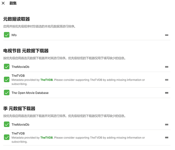175x150 pixels.
Task: Grab the Nfo row reorder handle
Action: (x=167, y=35)
